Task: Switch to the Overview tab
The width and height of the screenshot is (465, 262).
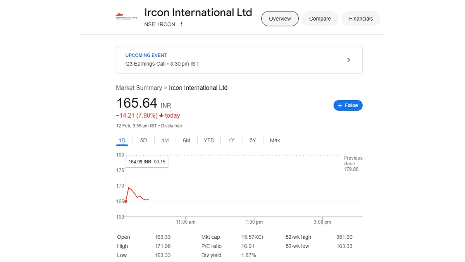Action: click(x=280, y=19)
